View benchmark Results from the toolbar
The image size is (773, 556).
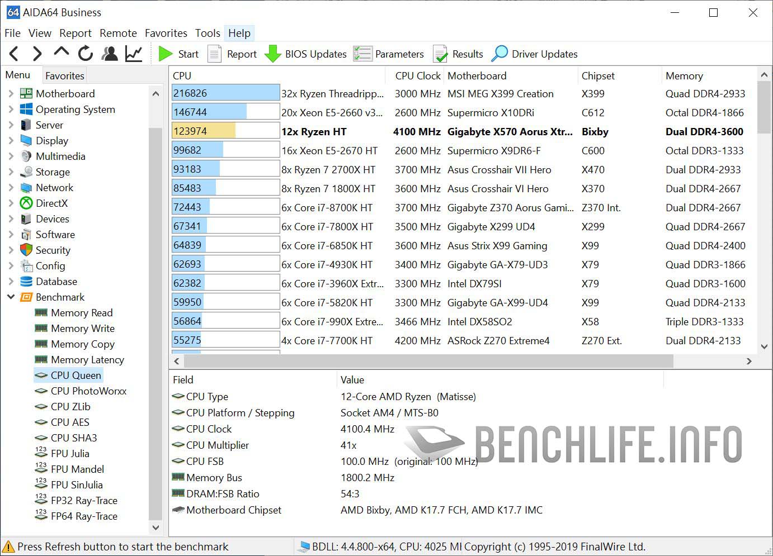[x=458, y=54]
